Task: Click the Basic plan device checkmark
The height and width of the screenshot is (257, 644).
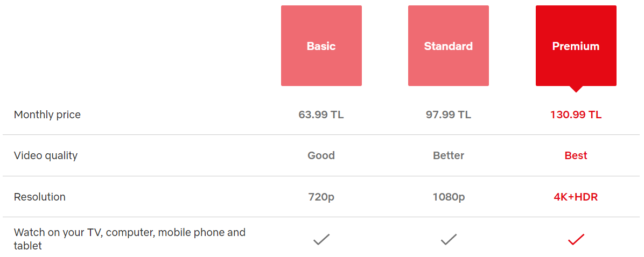Action: [x=321, y=239]
